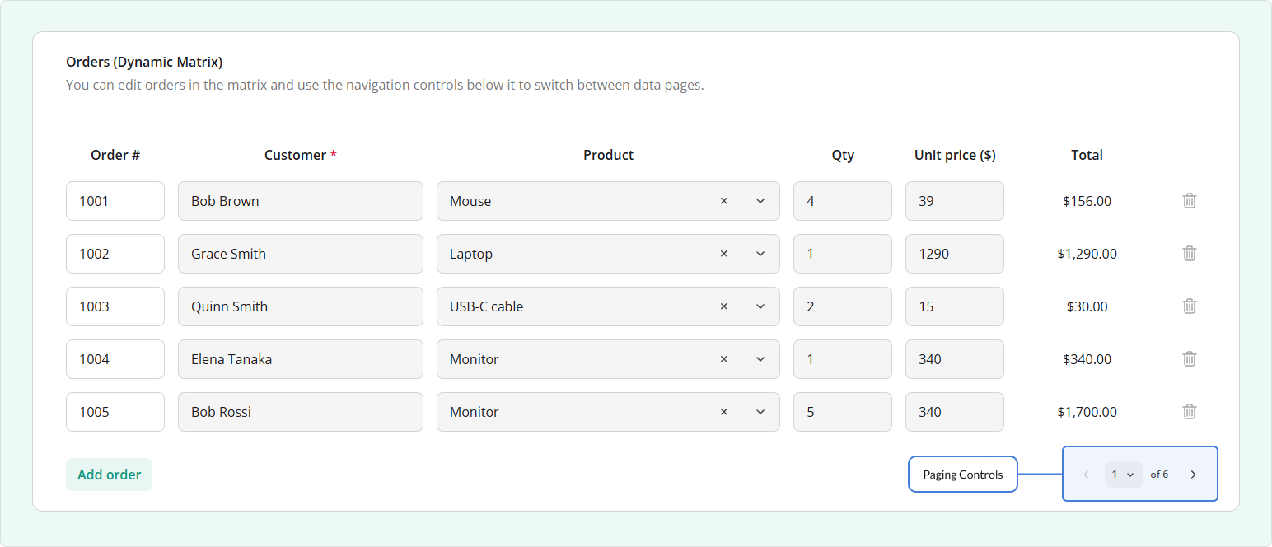This screenshot has width=1272, height=547.
Task: Open the page number selector
Action: coord(1124,475)
